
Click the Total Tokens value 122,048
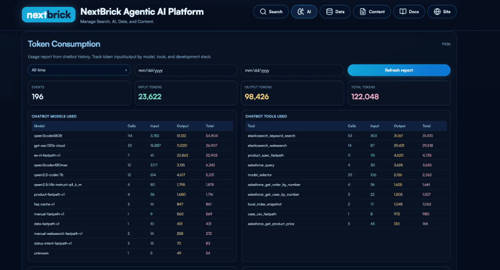365,97
